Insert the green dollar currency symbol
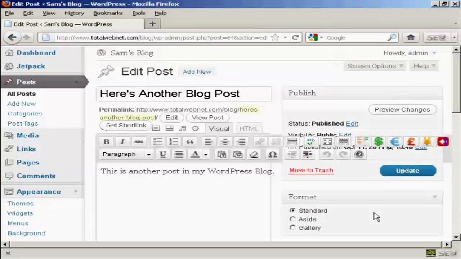Image resolution: width=461 pixels, height=259 pixels. pos(378,142)
